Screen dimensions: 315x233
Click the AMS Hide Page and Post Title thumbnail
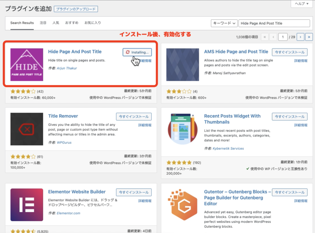click(183, 65)
